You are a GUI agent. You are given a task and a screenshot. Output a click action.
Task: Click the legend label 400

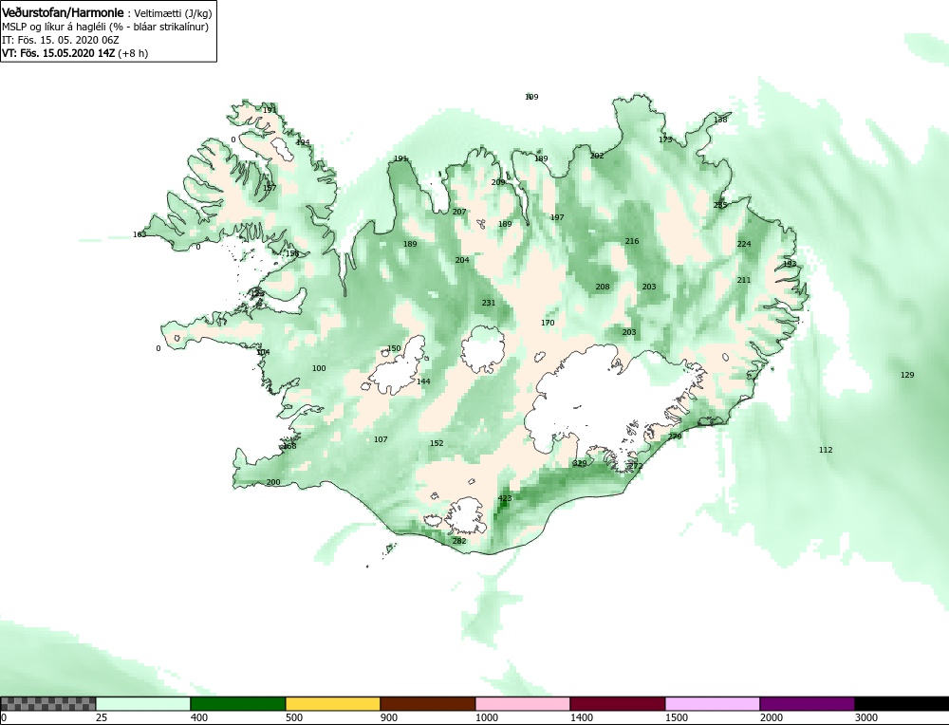click(199, 717)
